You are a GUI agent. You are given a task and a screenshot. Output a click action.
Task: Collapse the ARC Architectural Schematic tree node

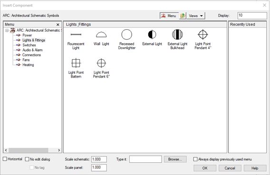[x=7, y=31]
